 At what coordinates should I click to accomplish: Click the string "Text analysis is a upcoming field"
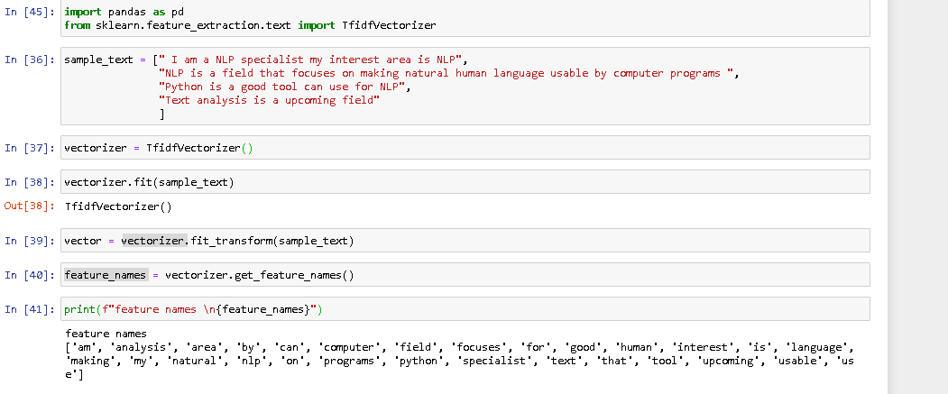(x=269, y=100)
